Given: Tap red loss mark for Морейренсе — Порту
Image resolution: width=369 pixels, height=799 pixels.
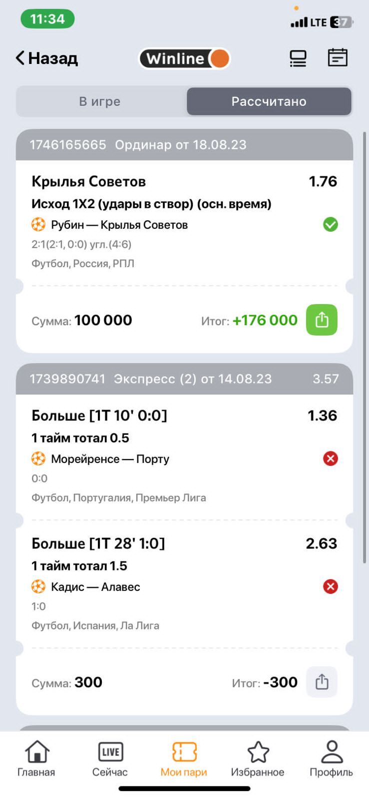Looking at the screenshot, I should tap(330, 458).
